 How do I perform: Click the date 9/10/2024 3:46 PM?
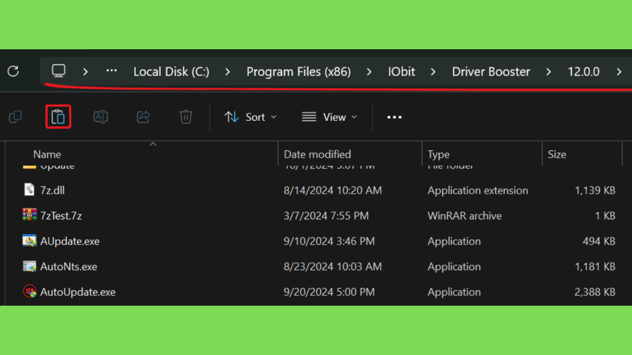point(329,241)
